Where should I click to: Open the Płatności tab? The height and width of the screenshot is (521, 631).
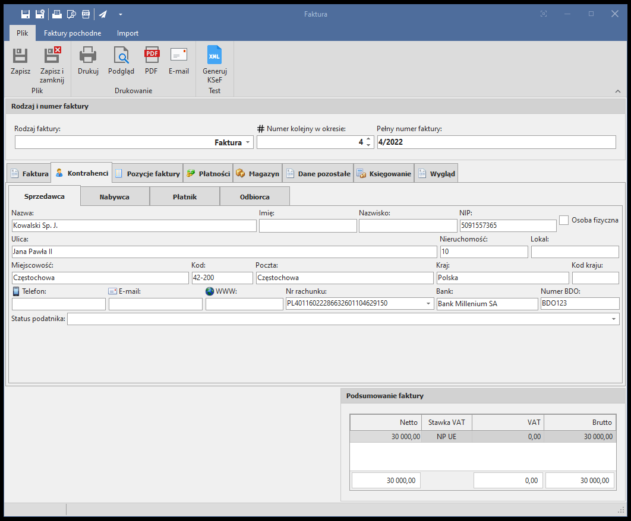[x=208, y=174]
